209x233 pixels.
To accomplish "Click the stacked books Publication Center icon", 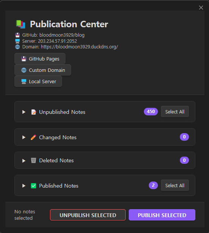I will [x=20, y=24].
